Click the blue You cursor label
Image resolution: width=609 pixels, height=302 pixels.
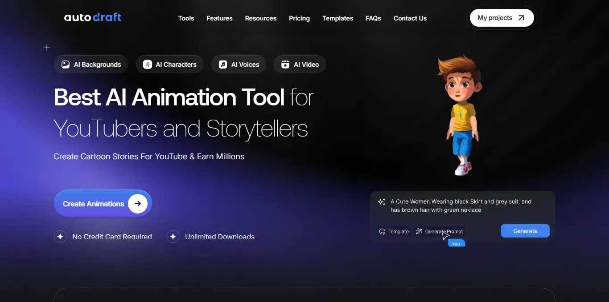click(x=456, y=243)
